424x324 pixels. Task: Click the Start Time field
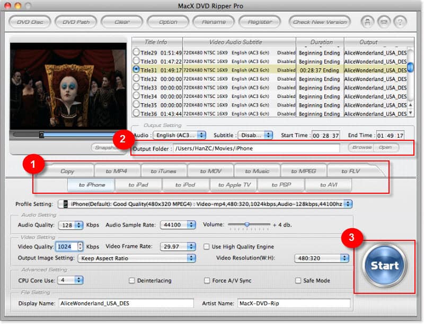tap(325, 136)
